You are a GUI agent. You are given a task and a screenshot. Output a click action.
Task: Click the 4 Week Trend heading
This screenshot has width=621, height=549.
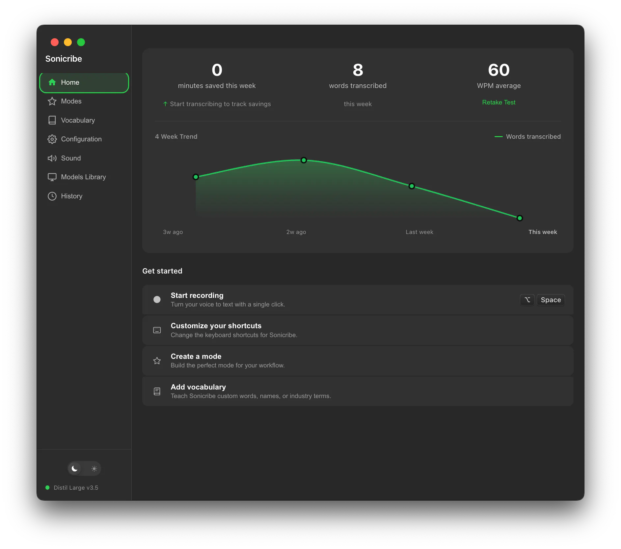[x=176, y=137]
